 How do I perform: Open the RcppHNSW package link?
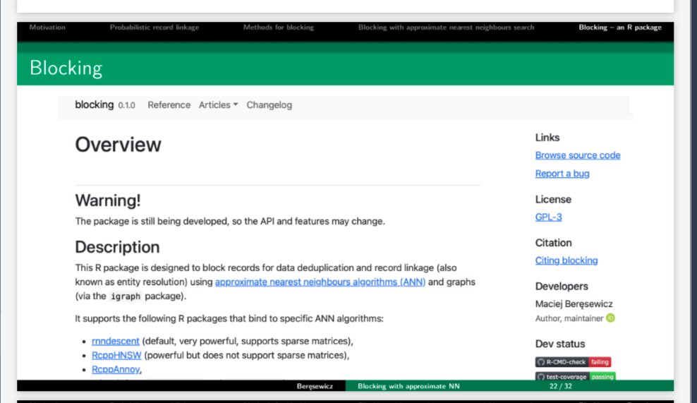click(116, 356)
